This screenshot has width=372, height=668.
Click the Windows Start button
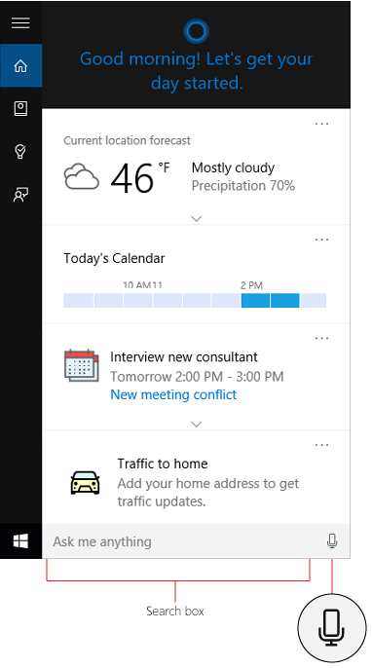[x=20, y=541]
